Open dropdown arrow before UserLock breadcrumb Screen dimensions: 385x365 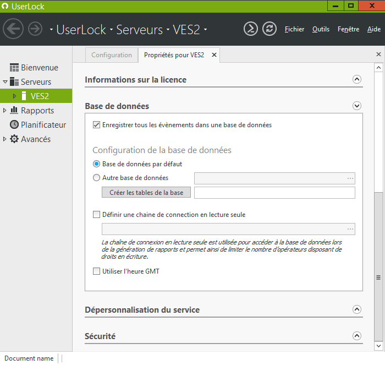51,30
